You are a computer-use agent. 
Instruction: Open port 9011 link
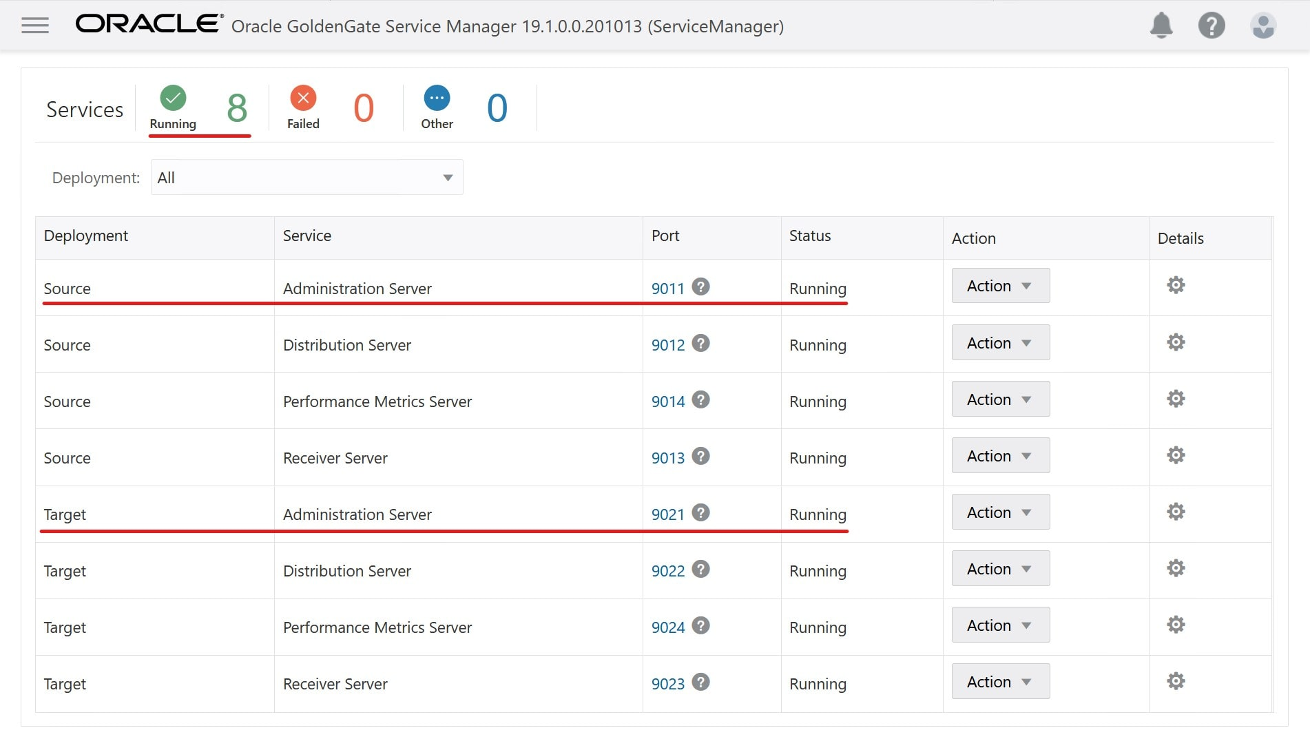tap(667, 289)
